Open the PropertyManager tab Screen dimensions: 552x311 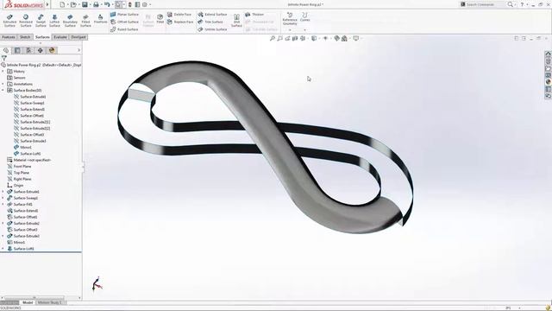(x=17, y=50)
